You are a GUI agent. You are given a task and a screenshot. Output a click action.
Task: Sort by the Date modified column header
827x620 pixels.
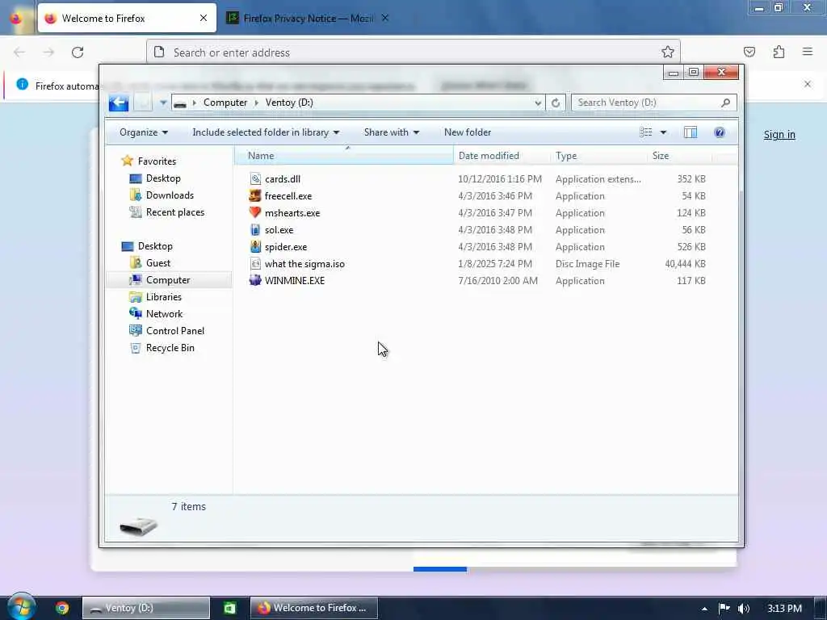502,156
